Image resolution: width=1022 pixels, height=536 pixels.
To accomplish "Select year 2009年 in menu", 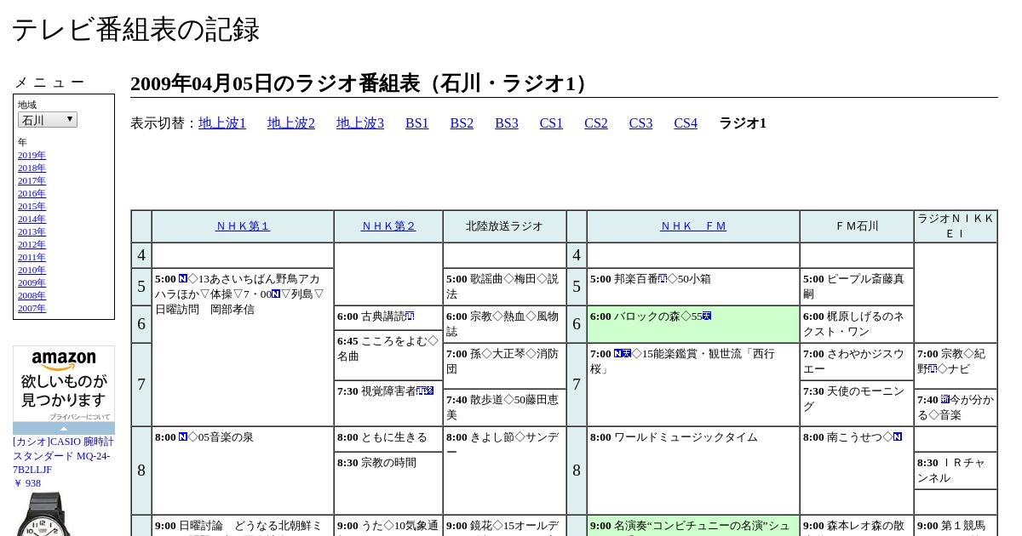I will (x=32, y=282).
